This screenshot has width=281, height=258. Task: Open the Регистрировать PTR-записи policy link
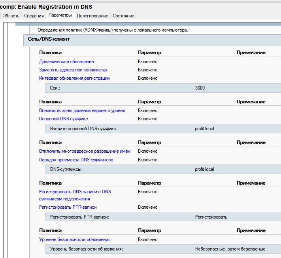[68, 207]
